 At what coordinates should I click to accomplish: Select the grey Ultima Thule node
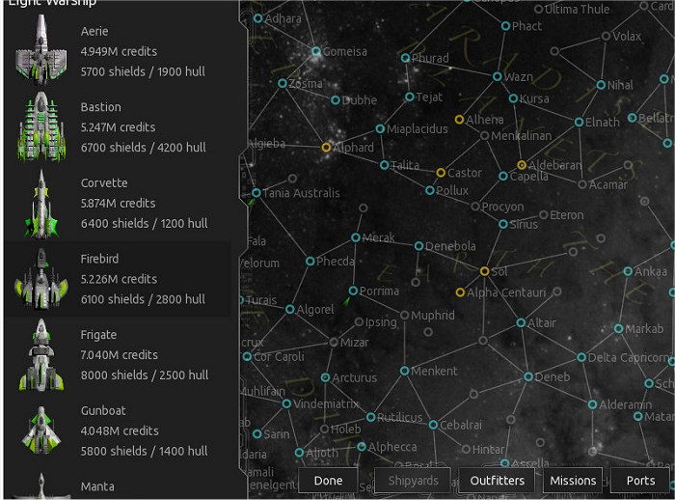tap(538, 9)
